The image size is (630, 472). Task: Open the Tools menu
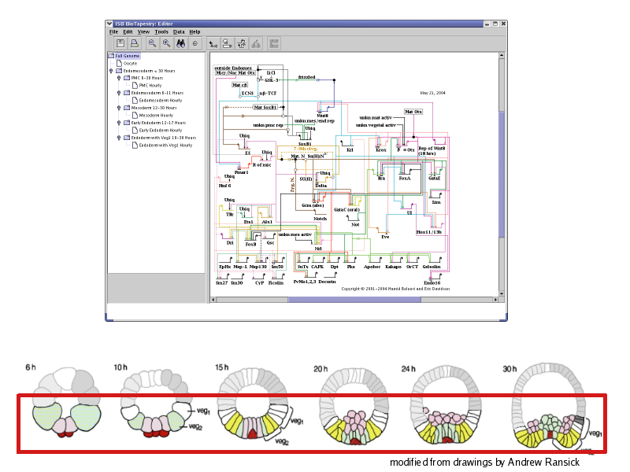[161, 31]
